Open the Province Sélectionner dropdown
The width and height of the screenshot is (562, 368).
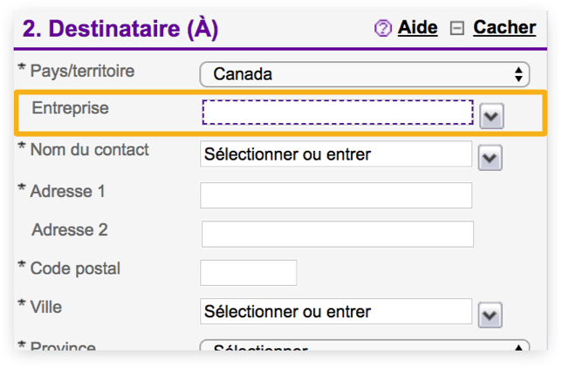(365, 345)
